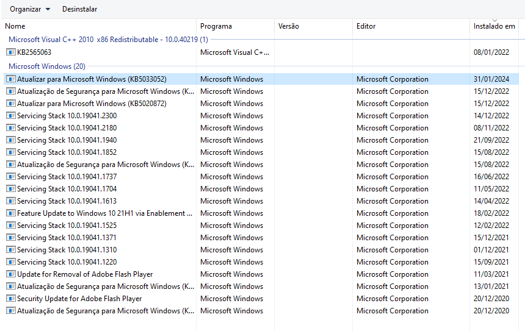Sort by Instalado em column header

[x=494, y=26]
